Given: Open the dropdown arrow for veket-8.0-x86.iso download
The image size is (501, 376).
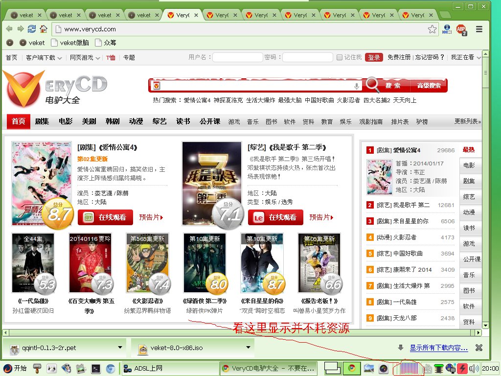Looking at the screenshot, I should click(248, 347).
